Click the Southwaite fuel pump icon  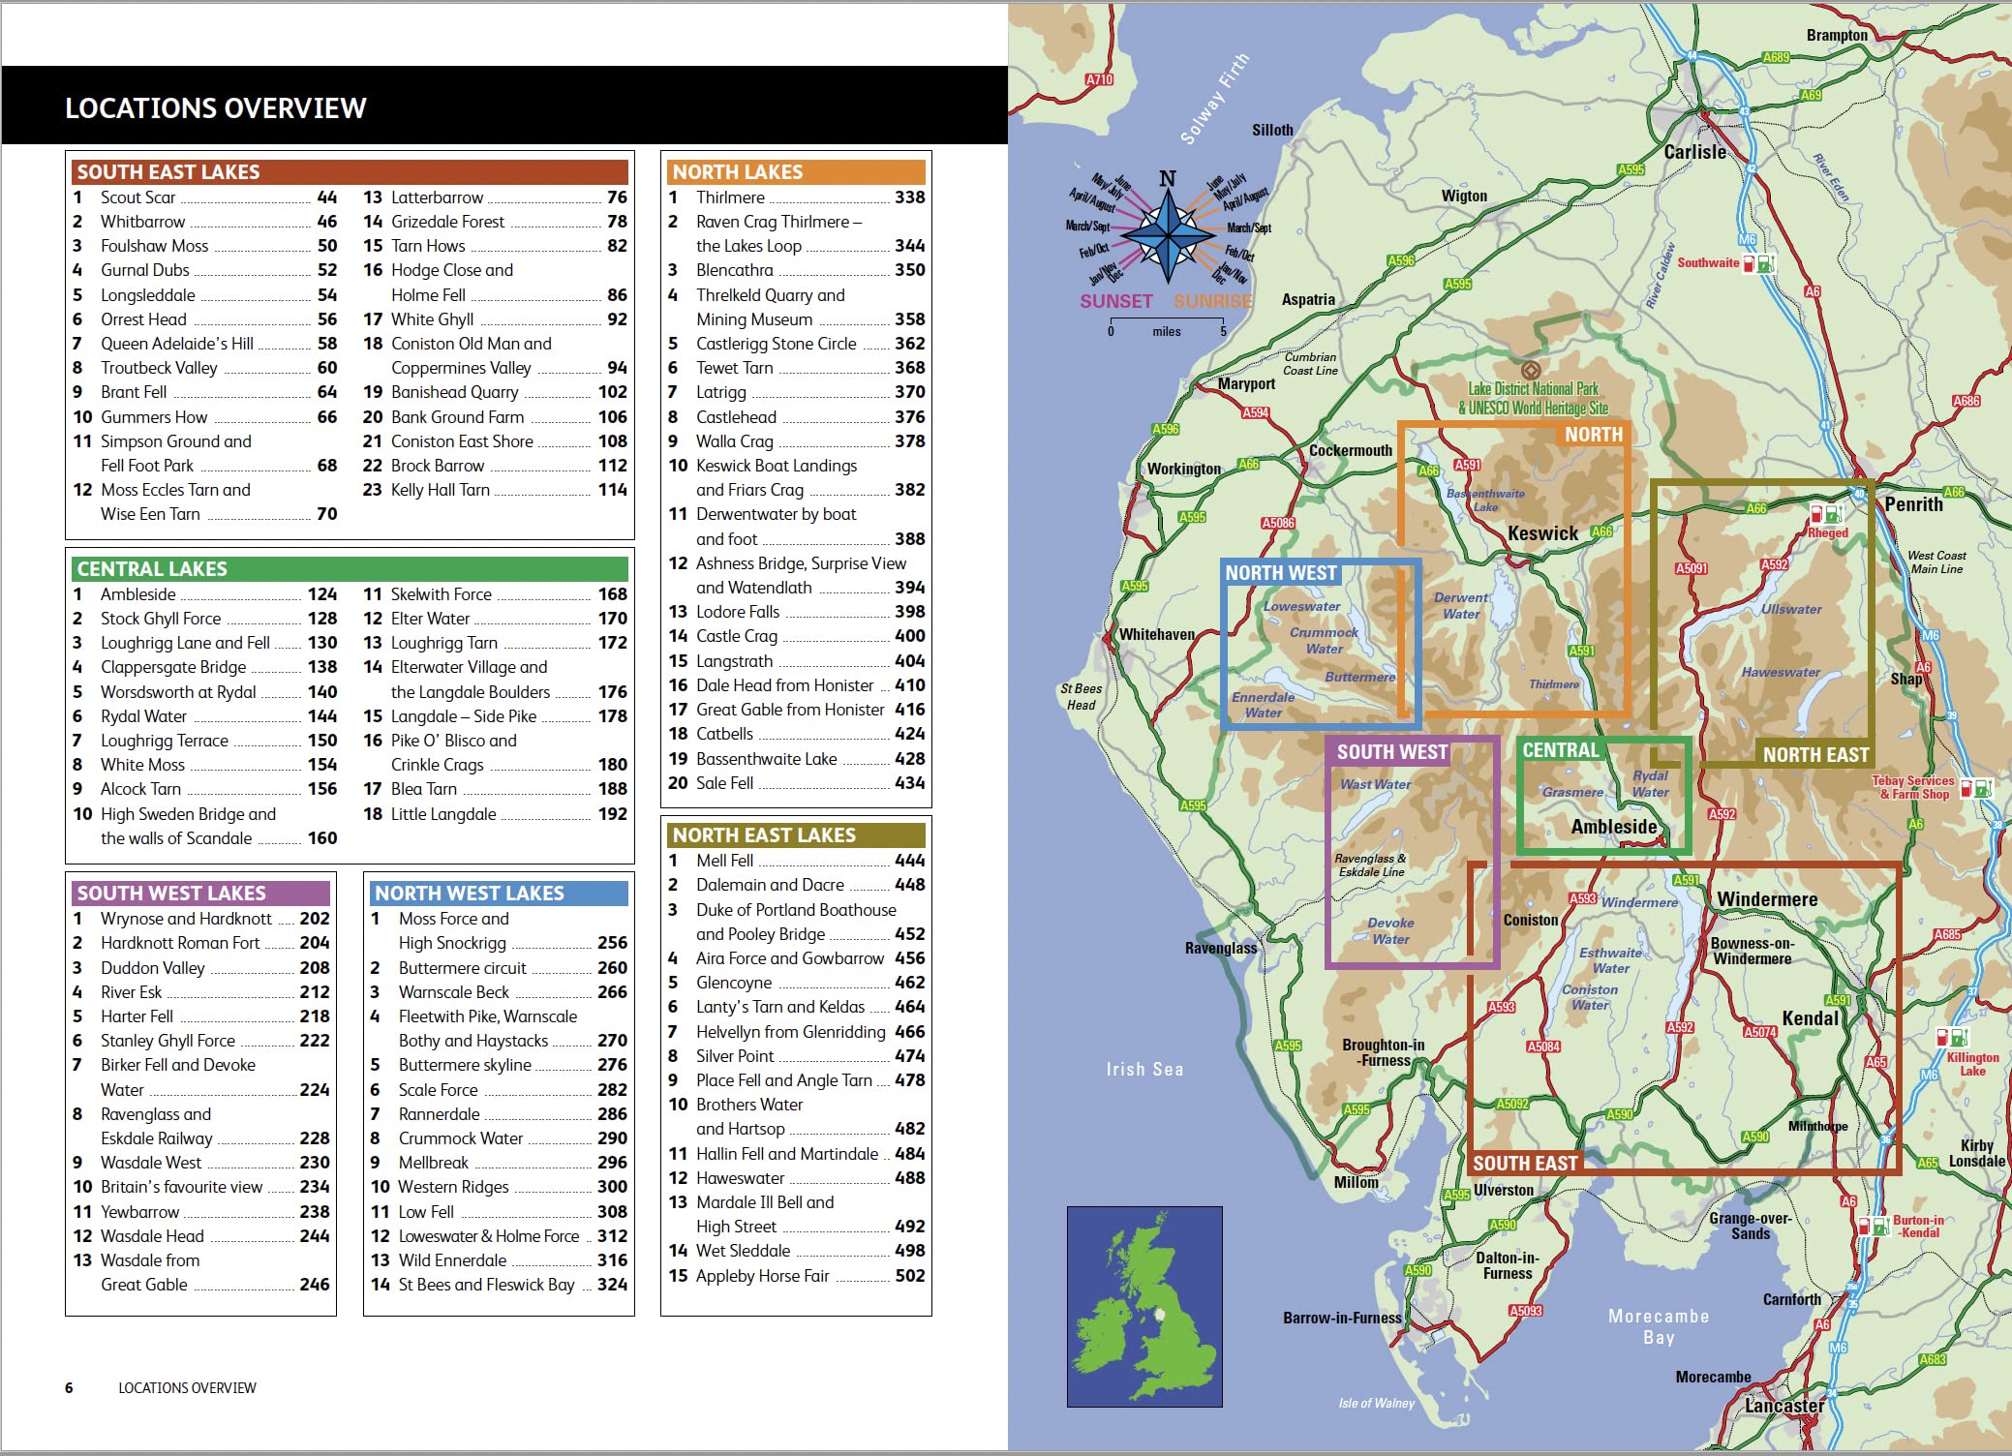(x=1749, y=263)
